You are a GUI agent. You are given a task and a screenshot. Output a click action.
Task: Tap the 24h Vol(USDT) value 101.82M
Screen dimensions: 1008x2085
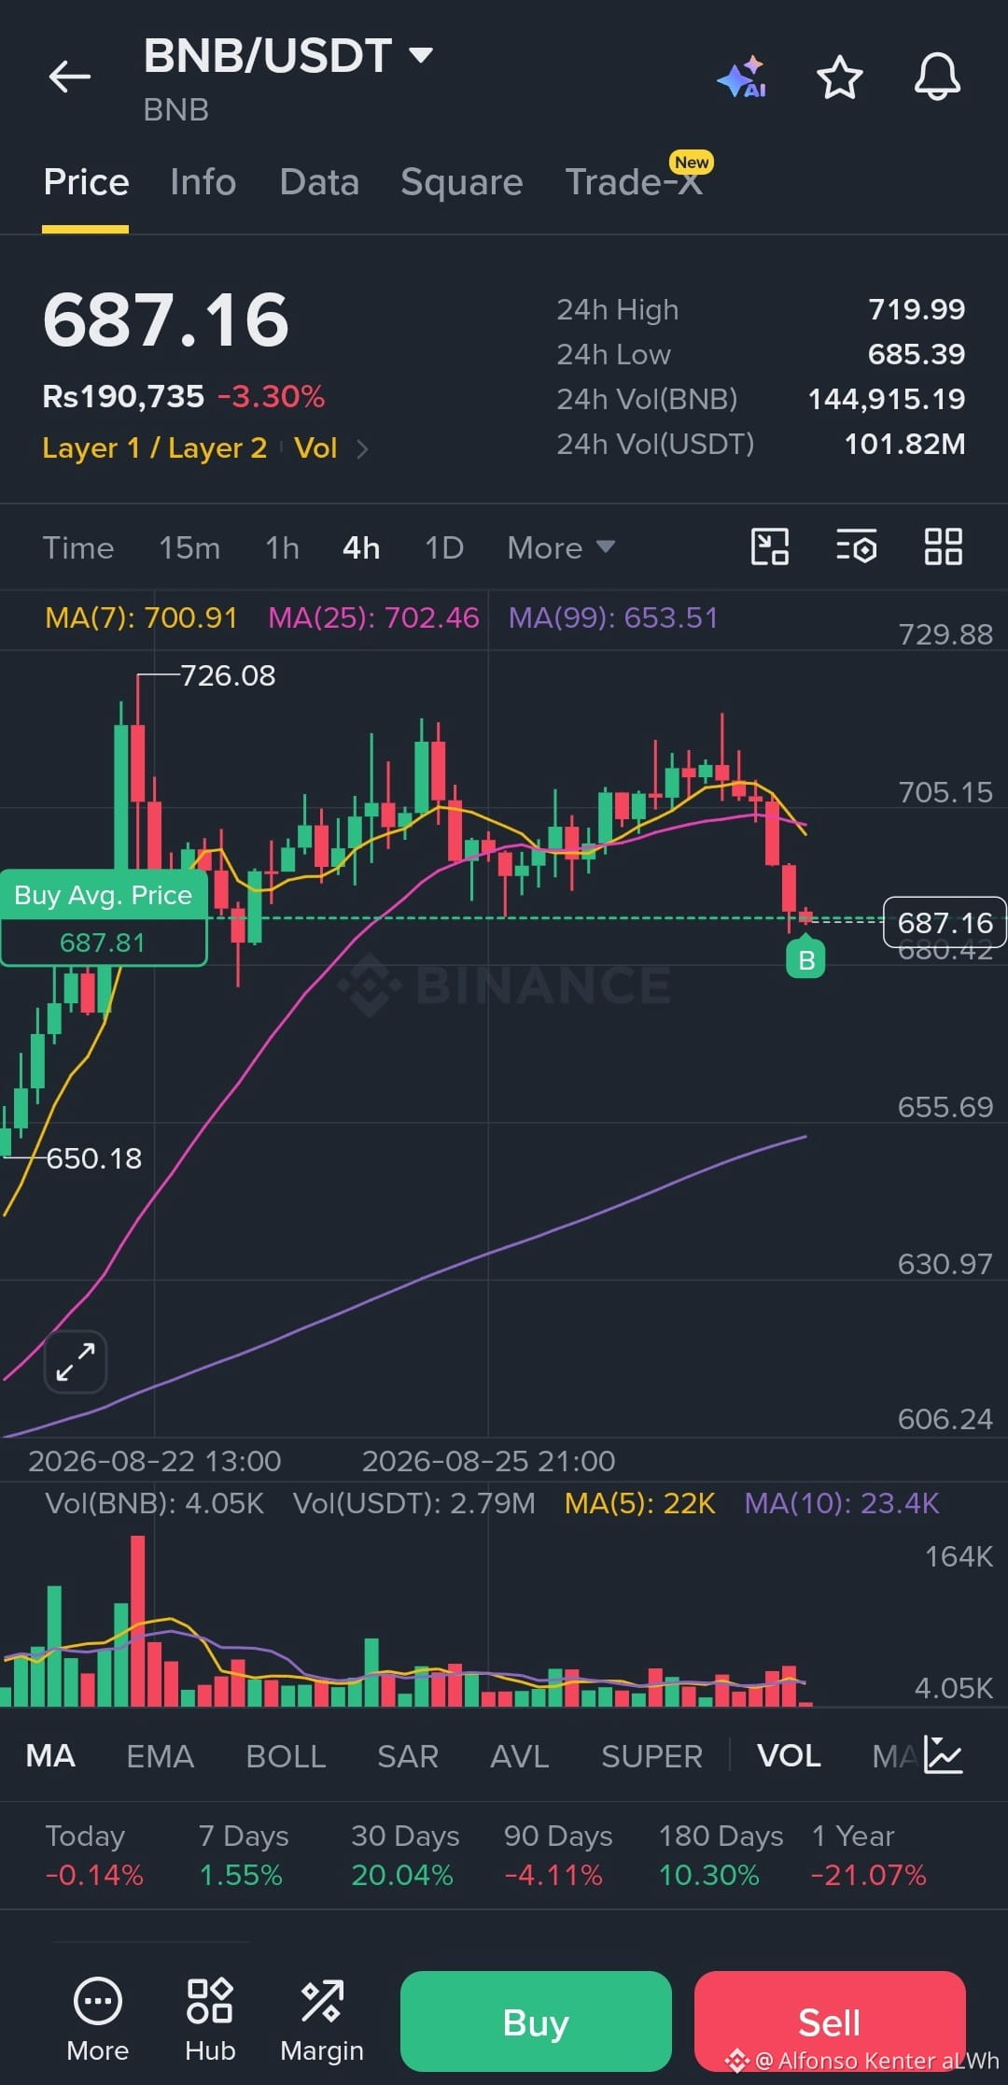904,444
